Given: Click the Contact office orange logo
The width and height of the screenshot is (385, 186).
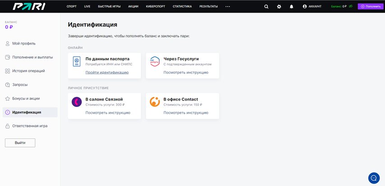Looking at the screenshot, I should tap(155, 102).
